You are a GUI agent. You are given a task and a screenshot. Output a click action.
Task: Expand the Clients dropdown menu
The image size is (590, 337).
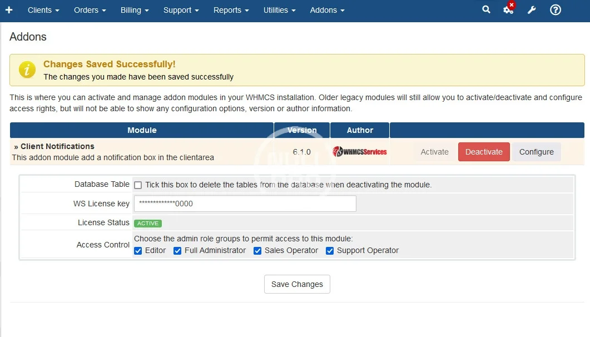pos(43,10)
